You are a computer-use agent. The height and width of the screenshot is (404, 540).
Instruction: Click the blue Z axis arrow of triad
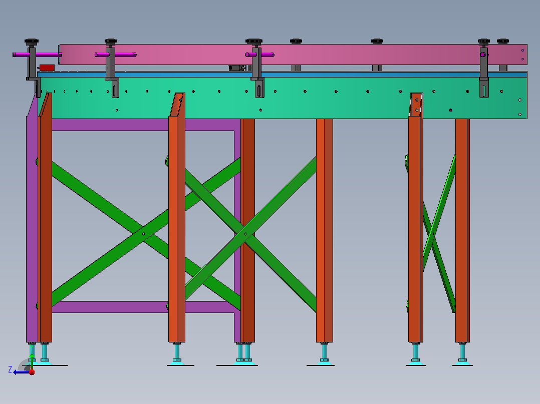click(21, 372)
